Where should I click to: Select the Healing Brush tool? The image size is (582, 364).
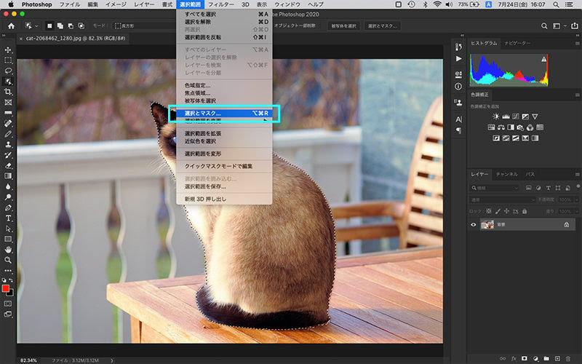8,123
